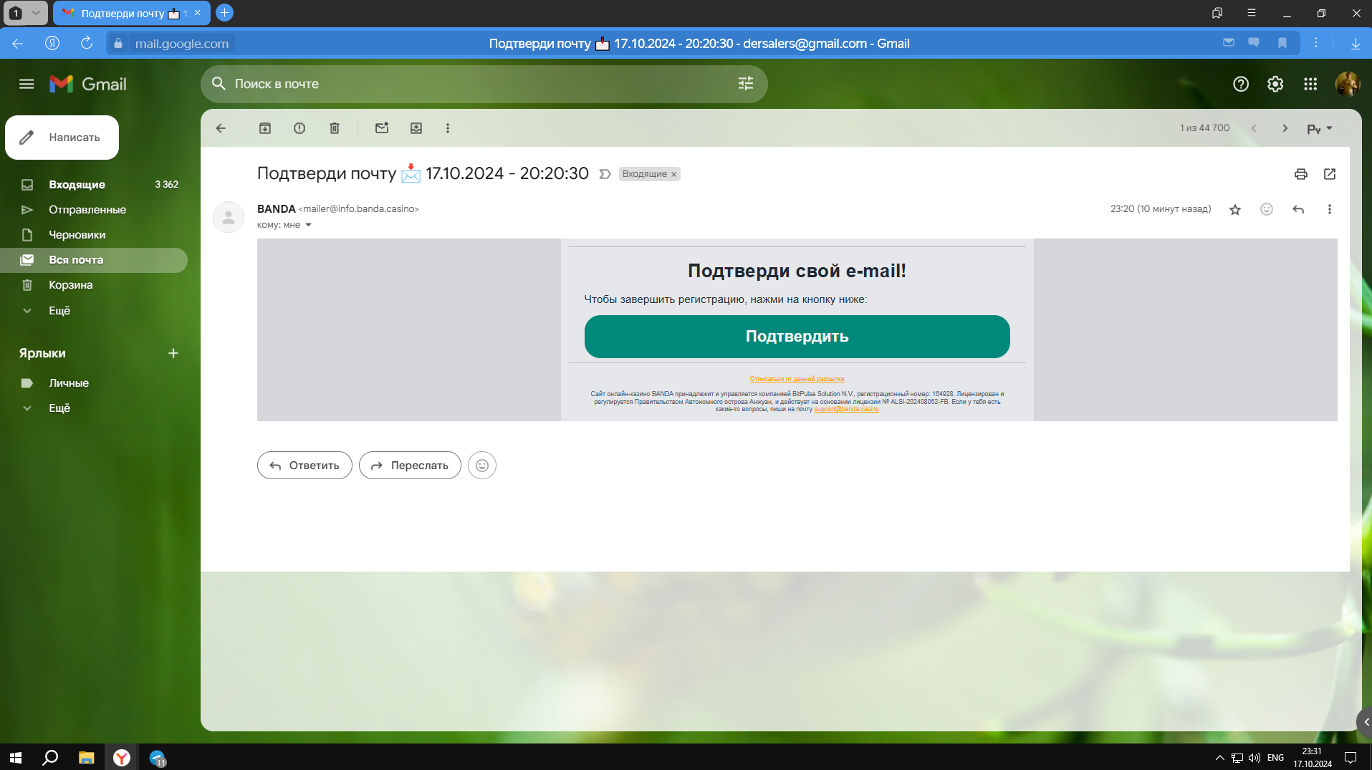Click the support@banda.casino email link
Viewport: 1372px width, 770px height.
tap(846, 409)
